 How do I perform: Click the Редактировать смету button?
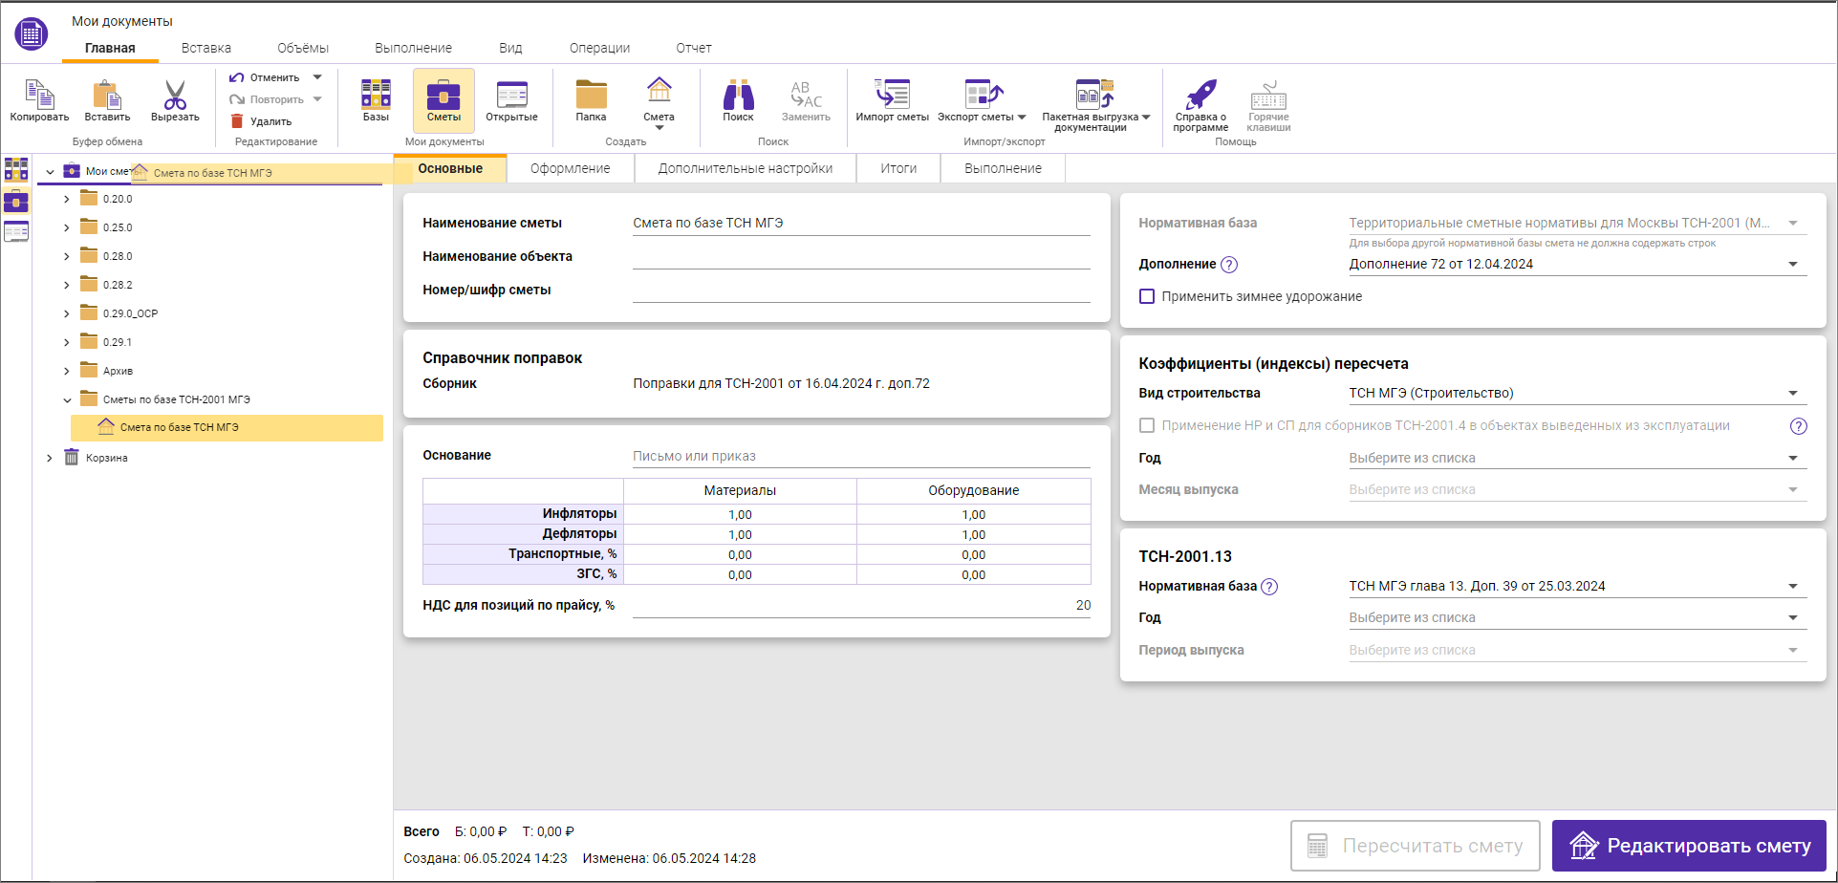(1689, 846)
